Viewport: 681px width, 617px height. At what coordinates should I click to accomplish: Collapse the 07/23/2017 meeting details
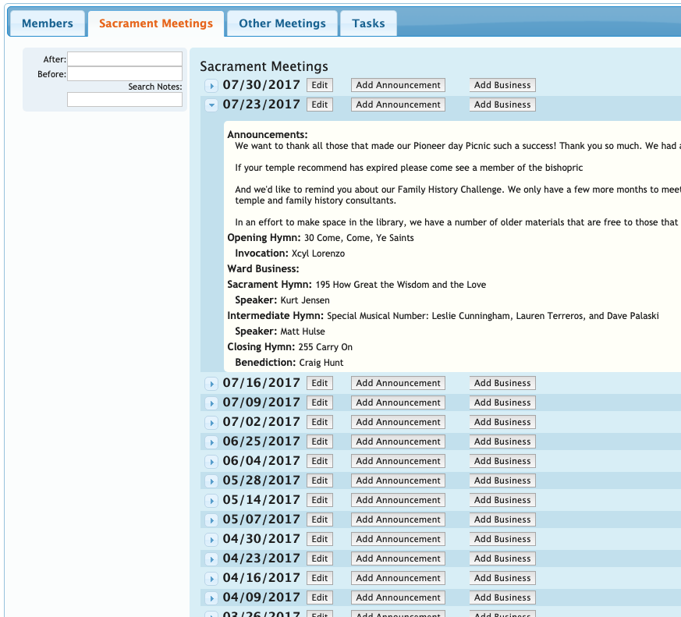(211, 105)
